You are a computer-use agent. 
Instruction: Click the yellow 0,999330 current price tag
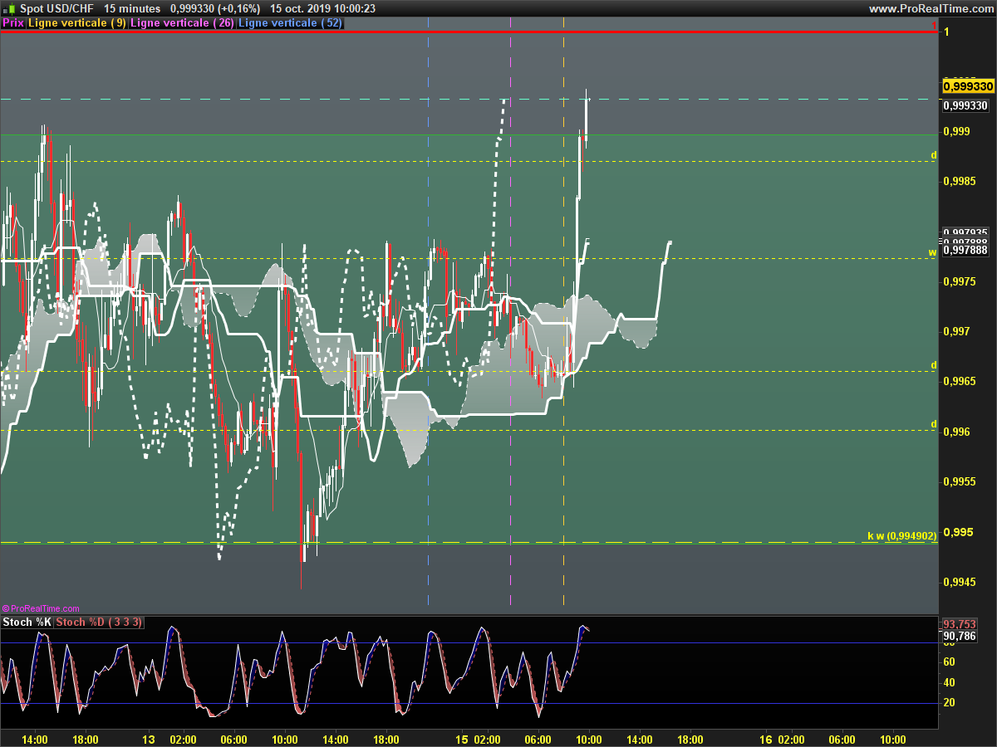click(x=969, y=86)
